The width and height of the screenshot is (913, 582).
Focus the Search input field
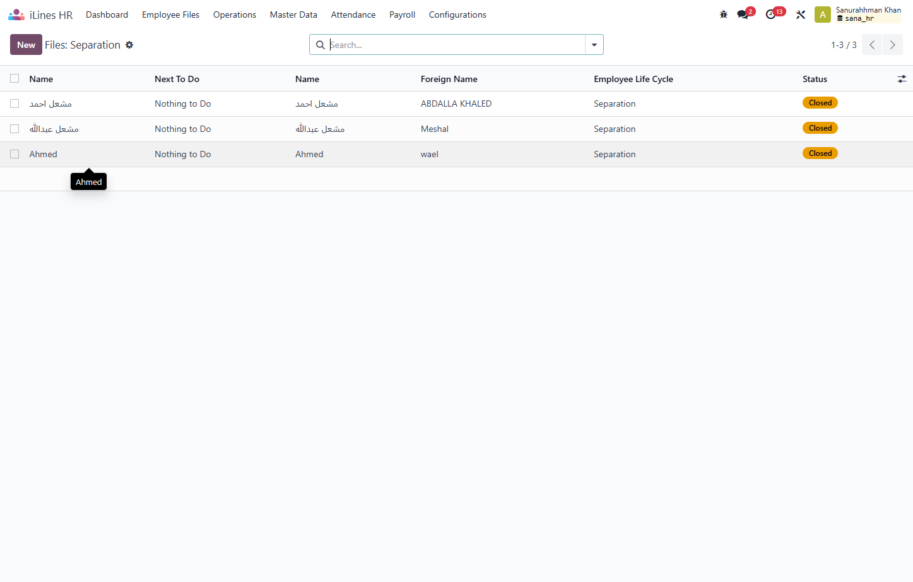(x=456, y=45)
